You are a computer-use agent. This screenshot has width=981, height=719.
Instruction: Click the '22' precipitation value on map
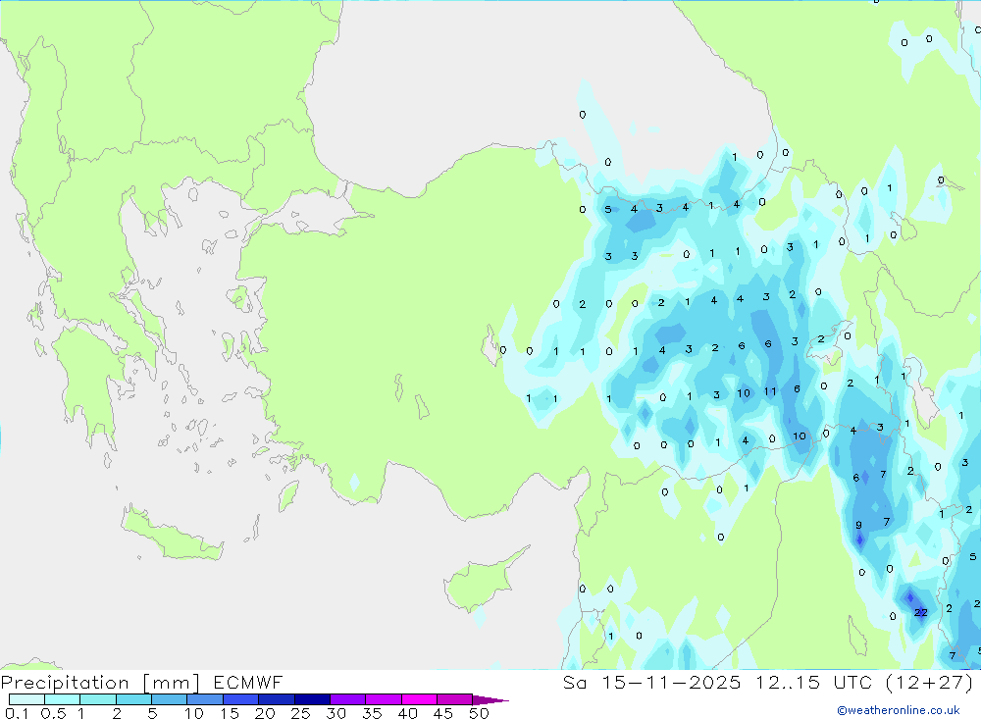click(x=921, y=613)
